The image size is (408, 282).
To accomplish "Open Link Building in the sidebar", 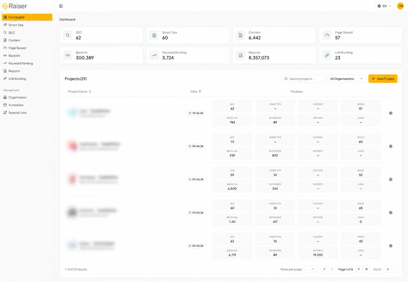I will [x=27, y=79].
